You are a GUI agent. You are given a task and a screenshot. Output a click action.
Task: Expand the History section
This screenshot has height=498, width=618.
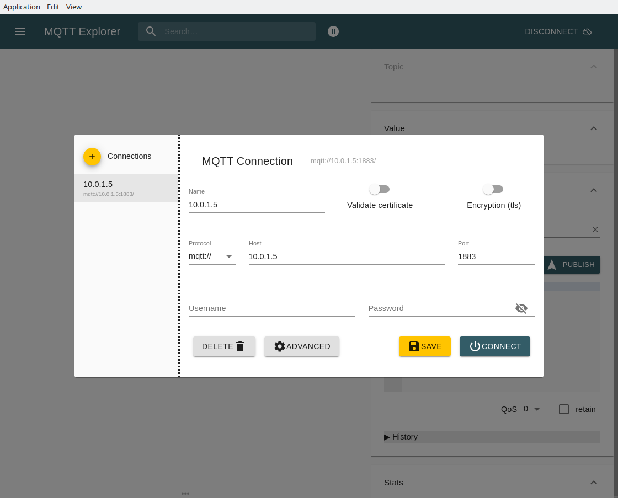pyautogui.click(x=401, y=437)
